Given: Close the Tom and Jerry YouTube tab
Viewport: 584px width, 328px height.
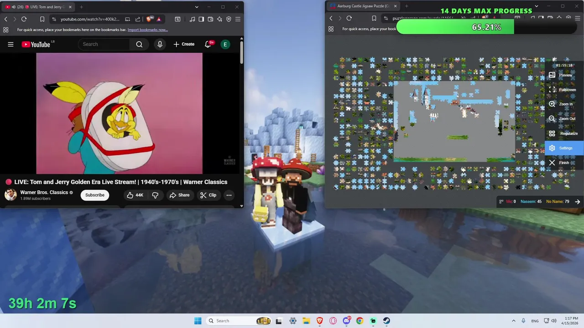Looking at the screenshot, I should tap(70, 7).
